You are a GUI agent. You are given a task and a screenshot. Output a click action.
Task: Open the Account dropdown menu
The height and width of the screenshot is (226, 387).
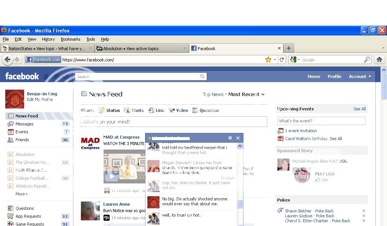point(359,76)
